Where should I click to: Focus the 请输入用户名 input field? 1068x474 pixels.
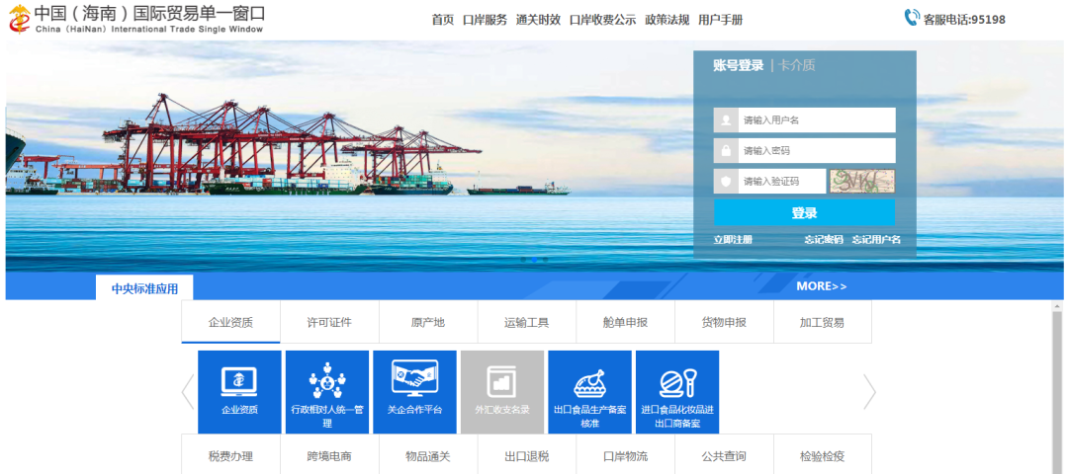pos(817,120)
